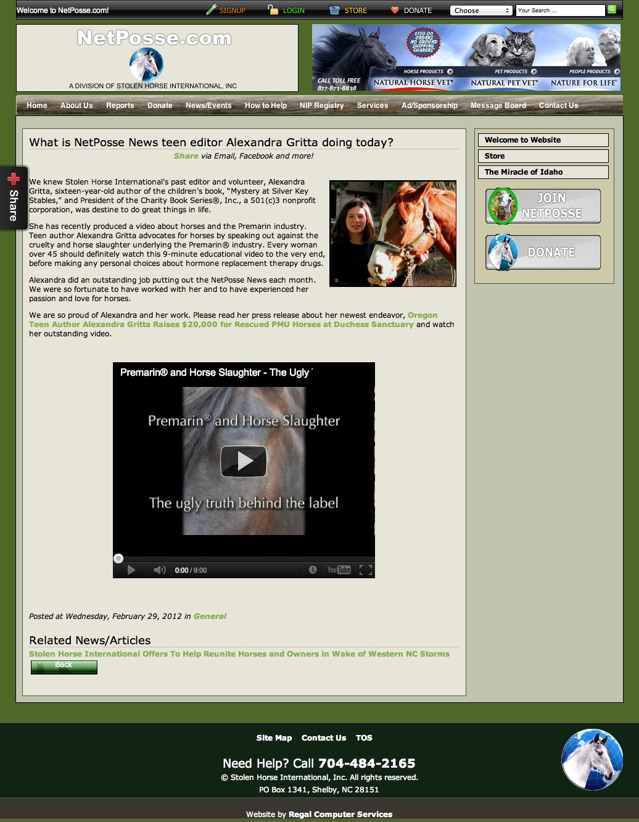Enter fullscreen video mode
The height and width of the screenshot is (822, 639).
click(366, 570)
